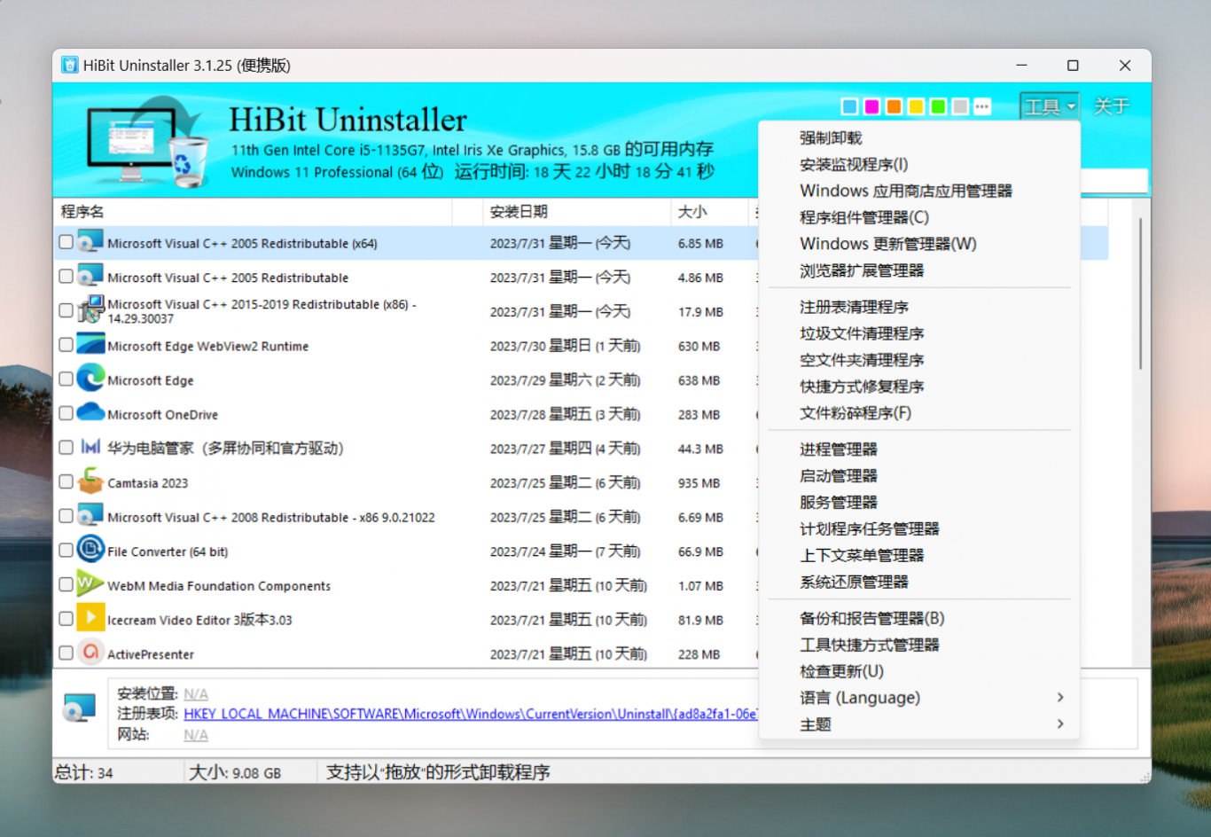The width and height of the screenshot is (1211, 837).
Task: Check the box for Microsoft Edge
Action: tap(66, 379)
